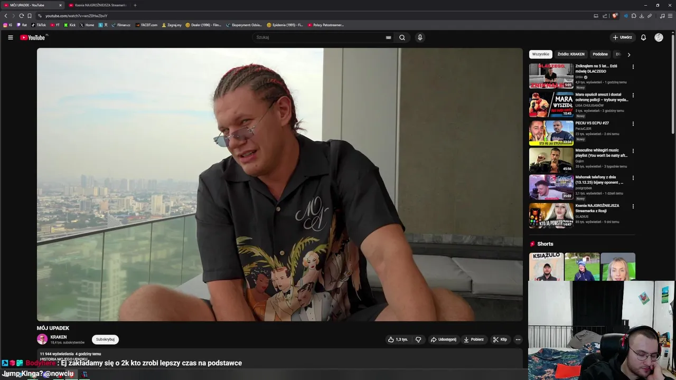Click into the Szukaj search field

tap(320, 37)
